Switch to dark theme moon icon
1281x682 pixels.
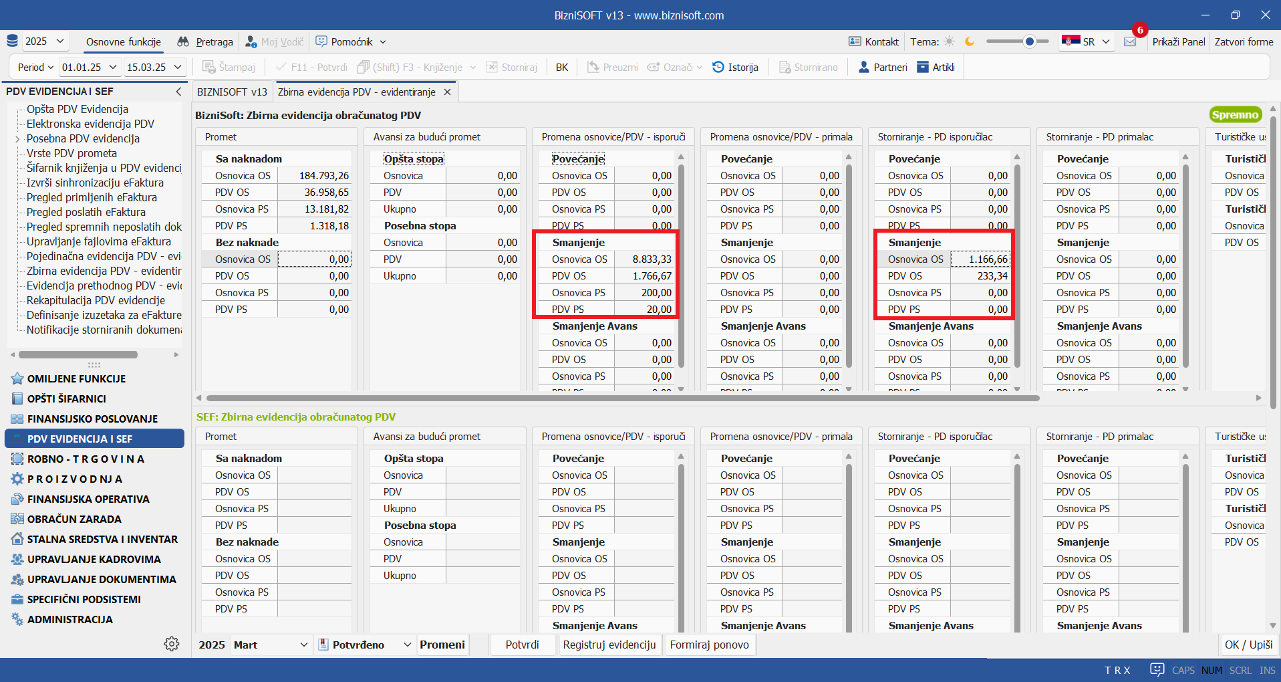(970, 42)
